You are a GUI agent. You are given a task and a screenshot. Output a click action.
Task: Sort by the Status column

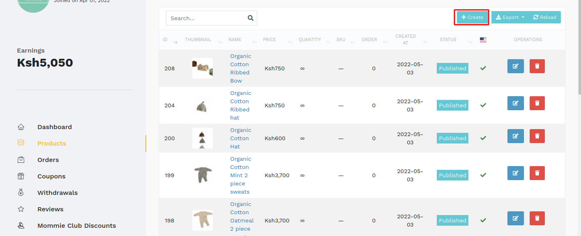pyautogui.click(x=452, y=40)
